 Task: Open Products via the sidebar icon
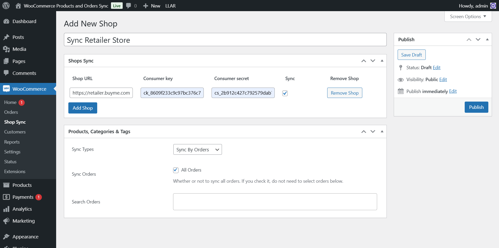(x=7, y=185)
